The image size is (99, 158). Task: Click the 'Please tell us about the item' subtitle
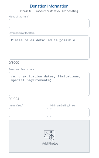pyautogui.click(x=49, y=11)
